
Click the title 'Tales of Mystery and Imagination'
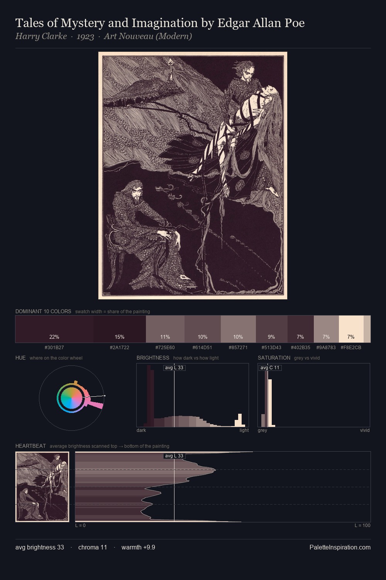point(107,23)
